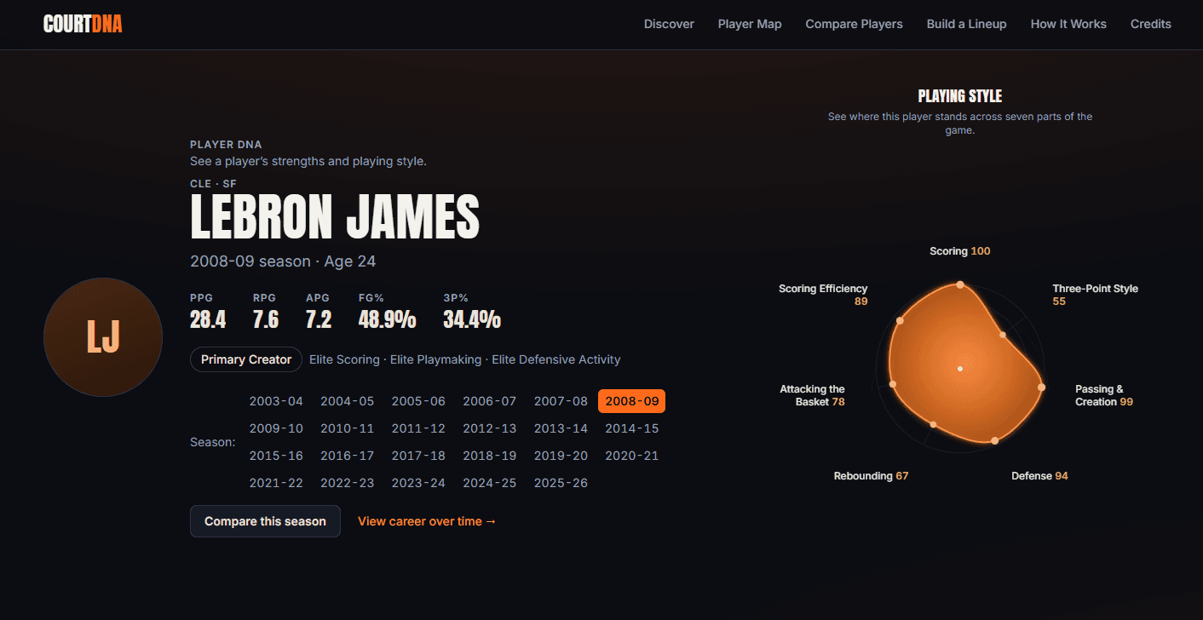Select the 2012-13 season
Screen dimensions: 1203x620
pos(490,428)
